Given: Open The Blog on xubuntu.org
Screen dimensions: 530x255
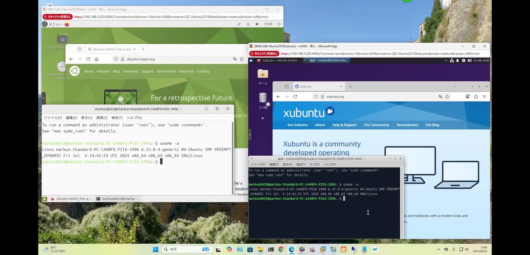Looking at the screenshot, I should pos(432,125).
